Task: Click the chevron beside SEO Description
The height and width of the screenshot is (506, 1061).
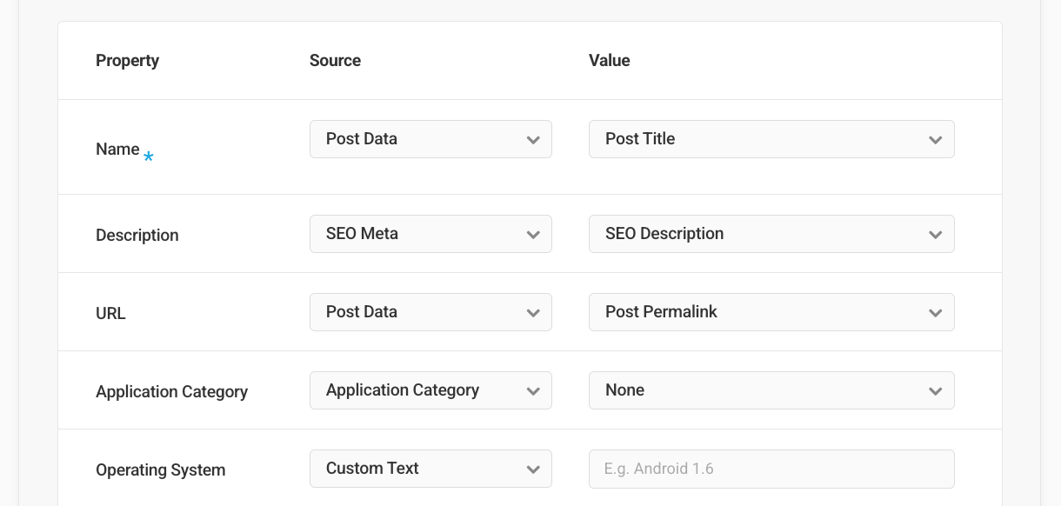Action: click(935, 234)
